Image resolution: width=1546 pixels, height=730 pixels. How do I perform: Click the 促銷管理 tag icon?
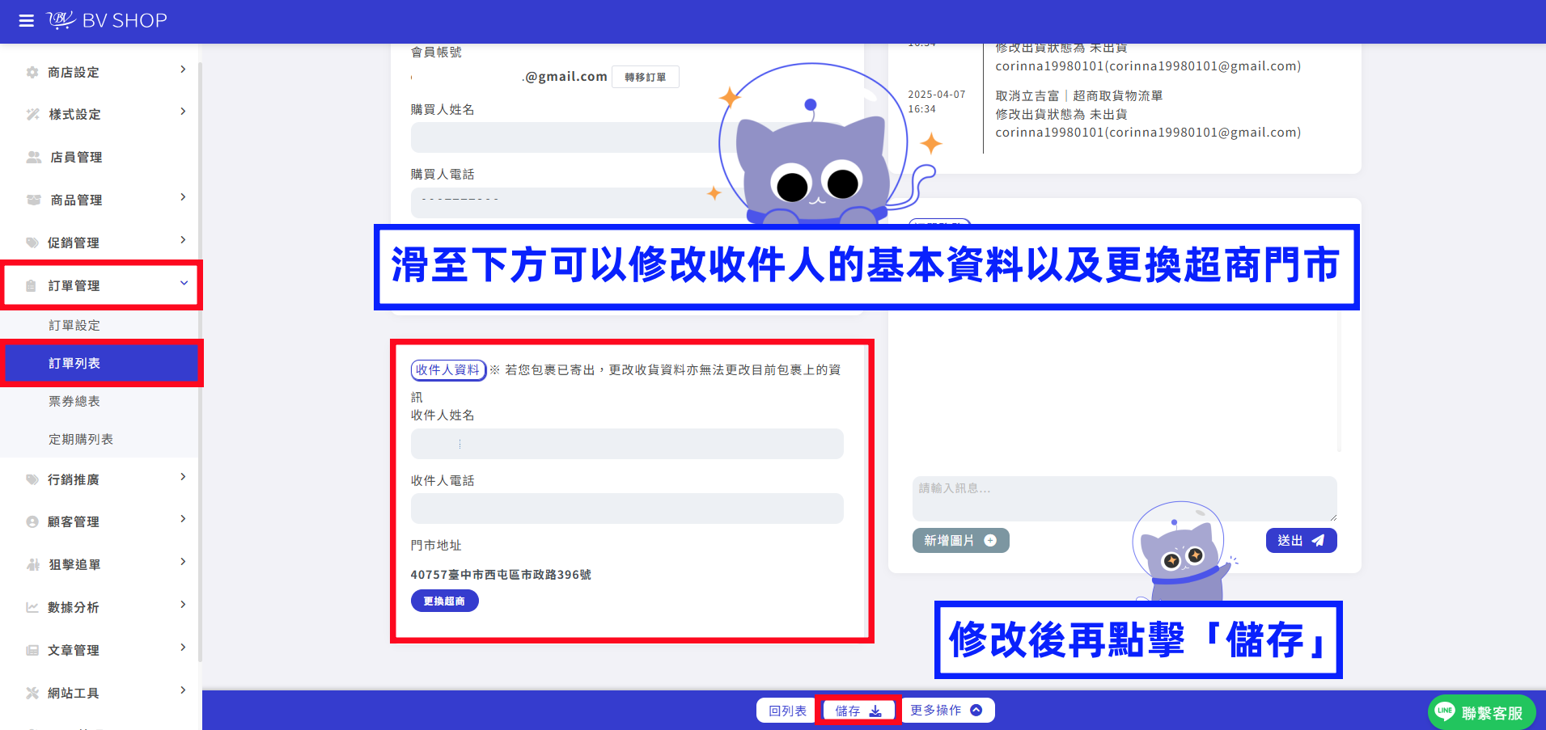[x=32, y=243]
